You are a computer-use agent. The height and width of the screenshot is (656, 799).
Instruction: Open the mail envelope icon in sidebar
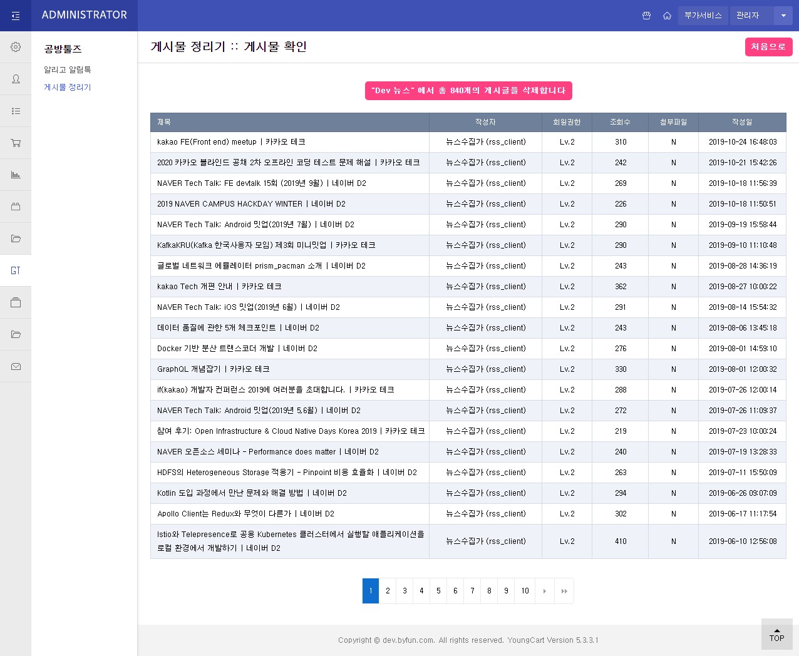coord(15,366)
